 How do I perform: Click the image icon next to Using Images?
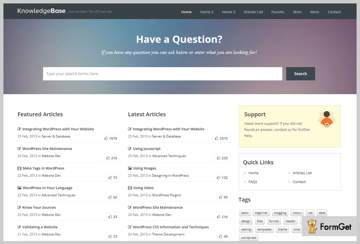coord(130,168)
